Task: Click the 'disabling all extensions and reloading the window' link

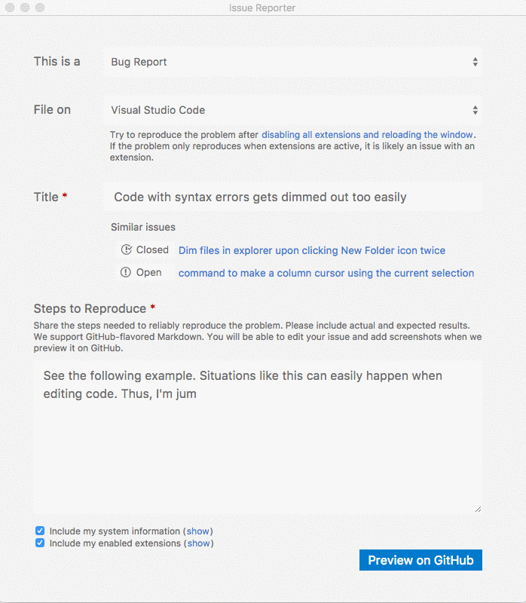Action: [x=367, y=135]
